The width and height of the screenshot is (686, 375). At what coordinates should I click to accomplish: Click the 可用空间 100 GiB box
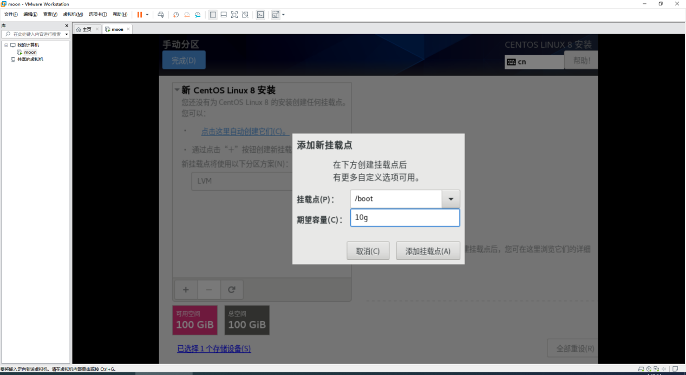(x=195, y=320)
